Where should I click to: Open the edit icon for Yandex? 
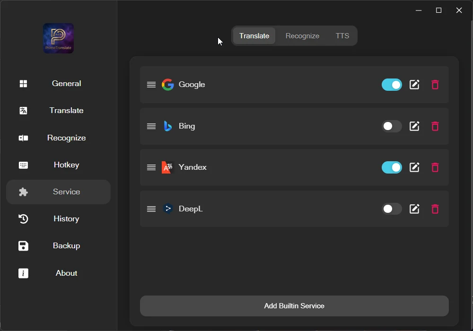pos(414,167)
